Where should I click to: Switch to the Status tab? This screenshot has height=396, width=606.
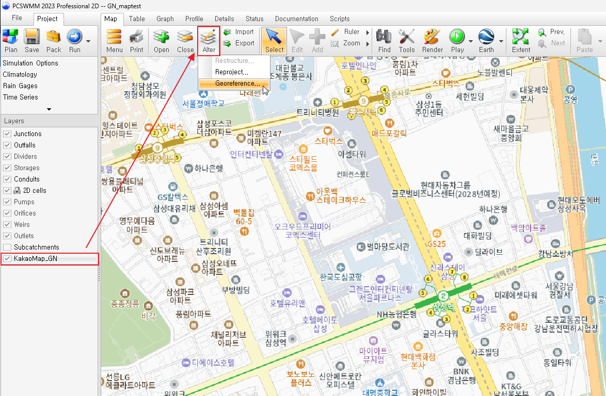[254, 19]
